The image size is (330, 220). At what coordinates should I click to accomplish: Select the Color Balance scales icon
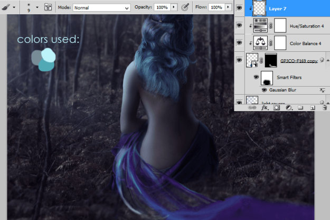260,43
